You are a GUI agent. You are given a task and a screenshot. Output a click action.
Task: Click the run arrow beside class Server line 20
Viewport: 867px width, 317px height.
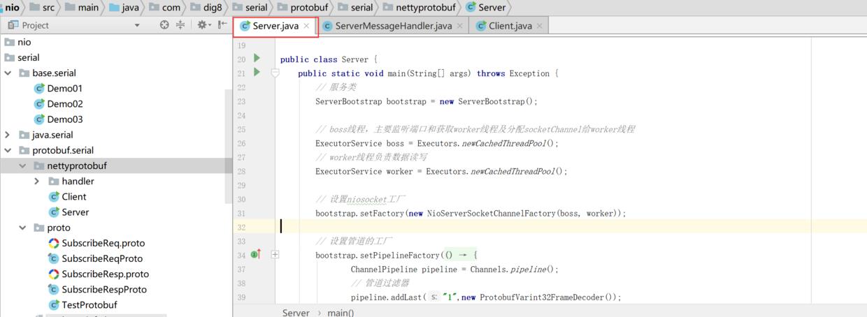coord(257,59)
